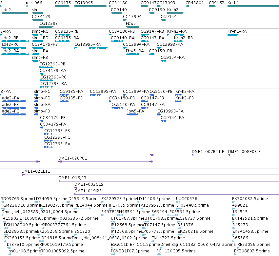The height and width of the screenshot is (256, 279).
Task: Select the CG9147-RA transcript label
Action: point(153,38)
